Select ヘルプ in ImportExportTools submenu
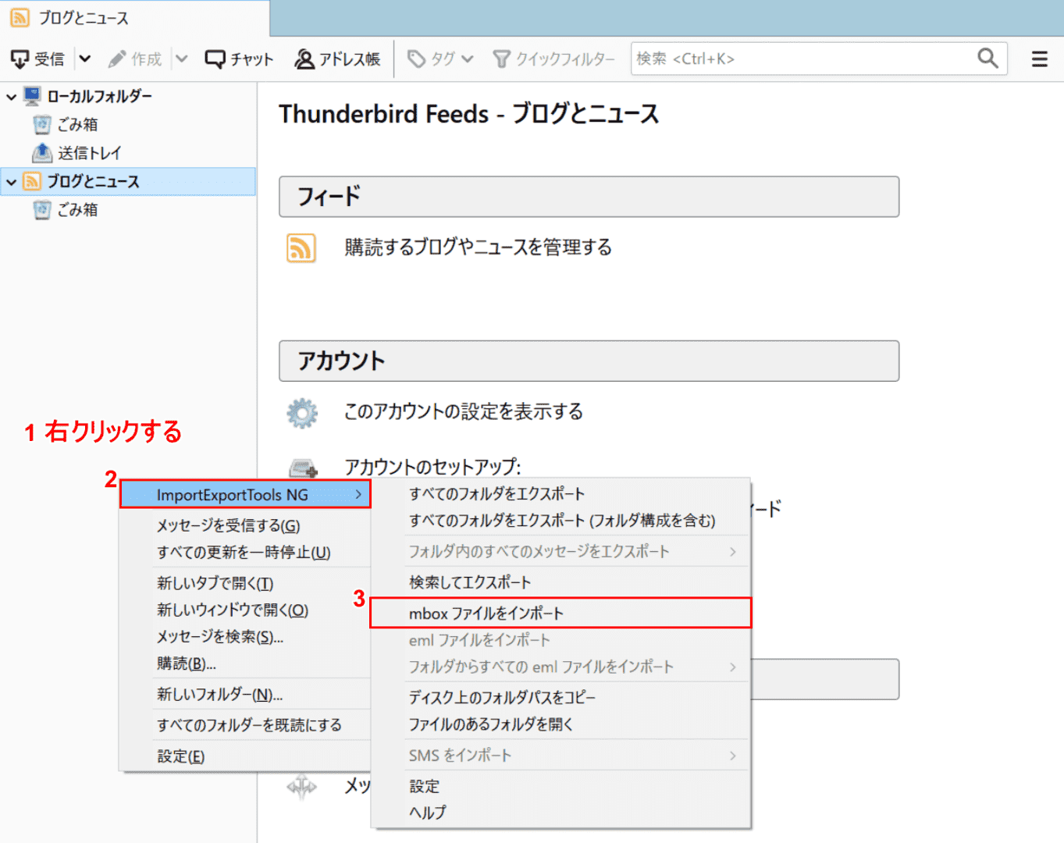The height and width of the screenshot is (843, 1064). (x=560, y=813)
